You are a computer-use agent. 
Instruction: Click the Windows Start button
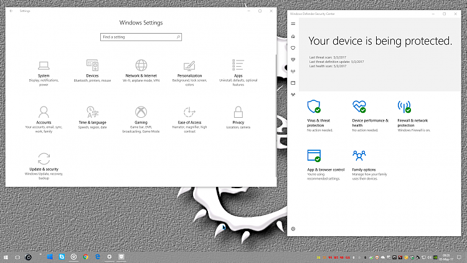click(x=6, y=257)
